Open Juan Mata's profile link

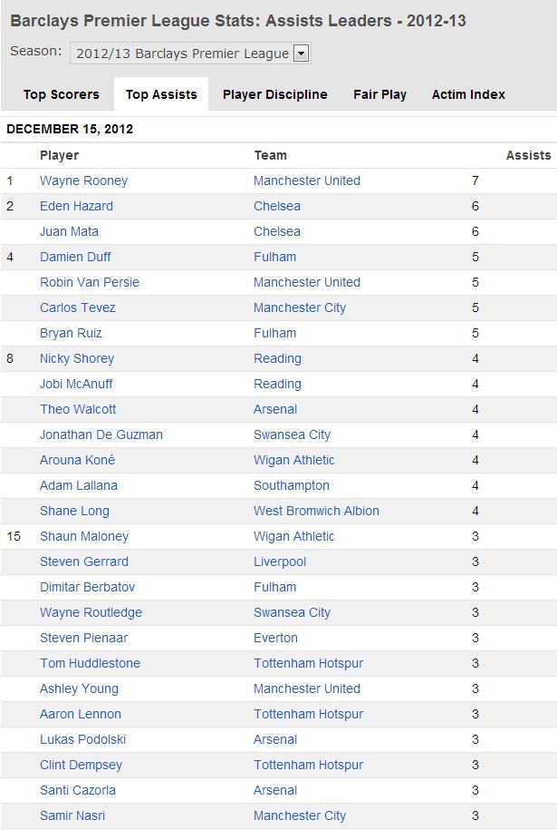69,231
